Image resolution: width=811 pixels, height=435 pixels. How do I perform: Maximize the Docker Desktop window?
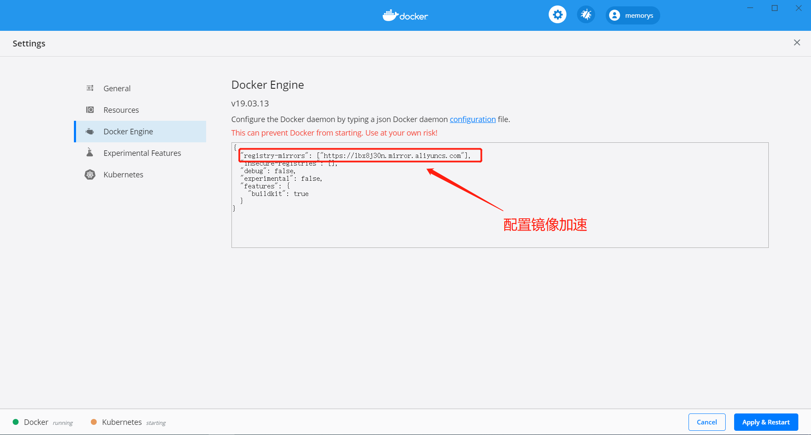coord(775,8)
